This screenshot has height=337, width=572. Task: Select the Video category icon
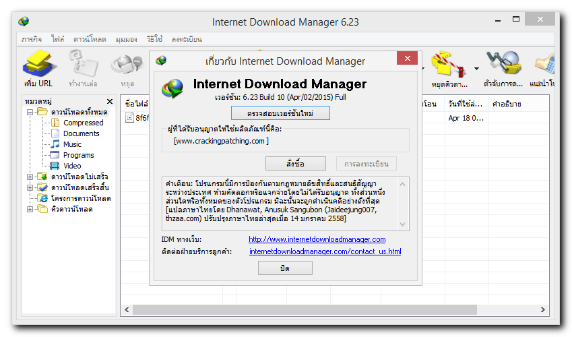[55, 166]
